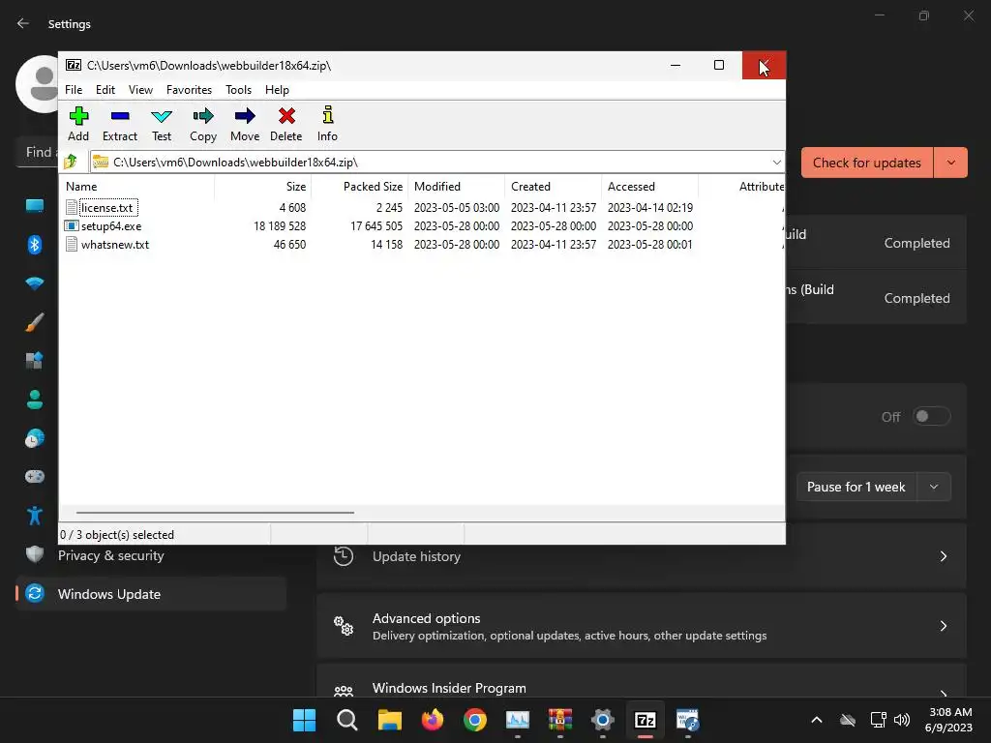Go up one folder level icon
This screenshot has height=743, width=991.
pyautogui.click(x=71, y=162)
